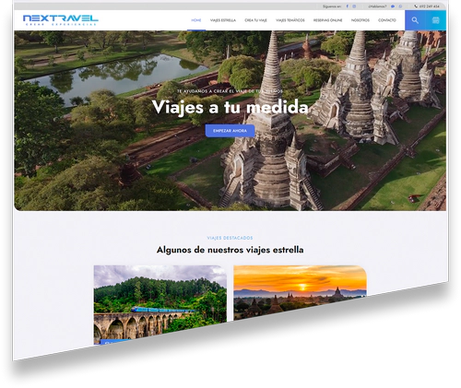
Task: Open the VIAJES TEMÁTICOS menu
Action: point(290,20)
